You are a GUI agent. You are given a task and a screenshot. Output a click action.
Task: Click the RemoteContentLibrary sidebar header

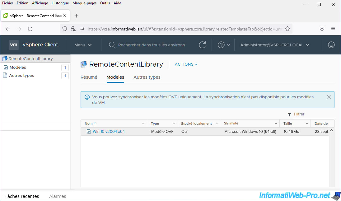(x=35, y=58)
